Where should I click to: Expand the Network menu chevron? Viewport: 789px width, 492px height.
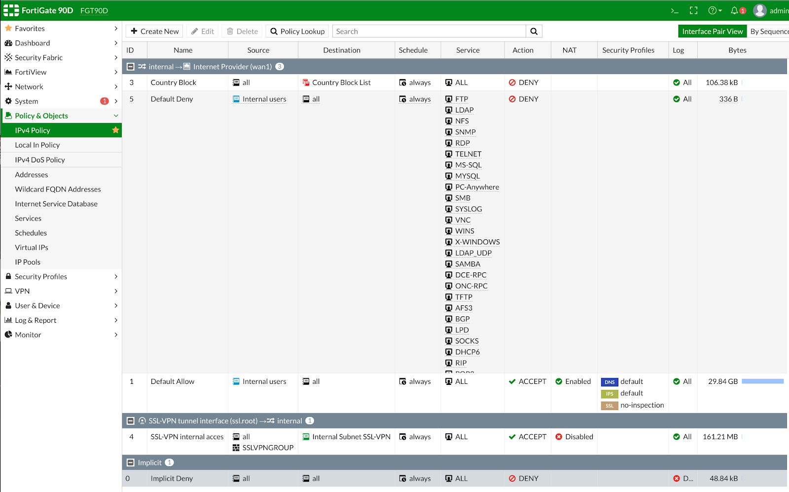116,86
